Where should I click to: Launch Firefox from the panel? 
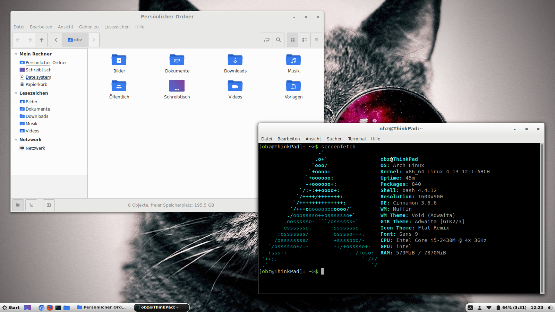(50, 307)
